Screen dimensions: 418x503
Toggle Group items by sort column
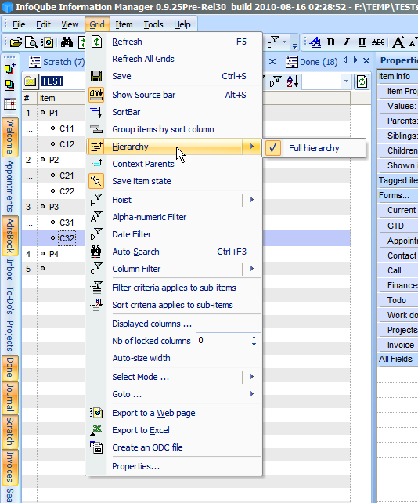174,129
